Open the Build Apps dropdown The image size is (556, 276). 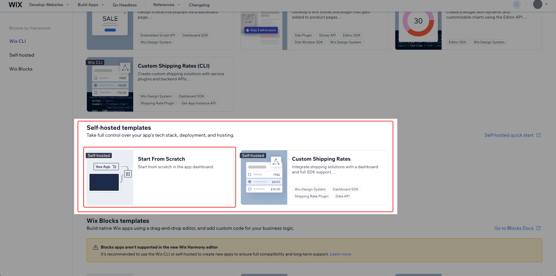[x=91, y=5]
